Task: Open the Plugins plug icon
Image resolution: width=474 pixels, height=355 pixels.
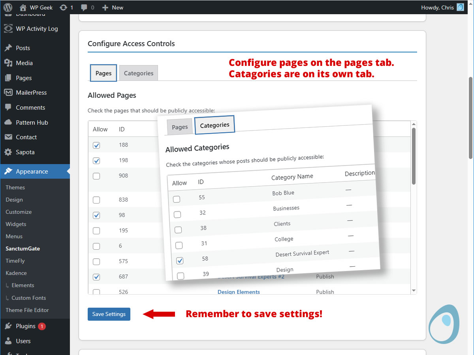Action: tap(9, 326)
